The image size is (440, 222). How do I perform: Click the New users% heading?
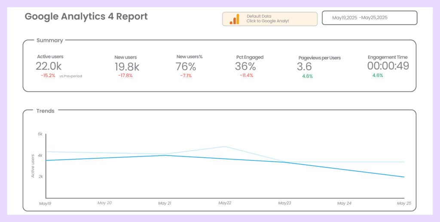[189, 56]
